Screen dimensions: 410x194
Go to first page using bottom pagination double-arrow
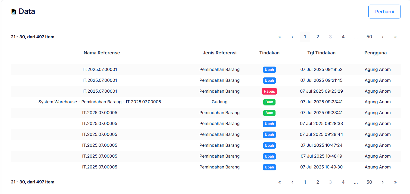(279, 182)
